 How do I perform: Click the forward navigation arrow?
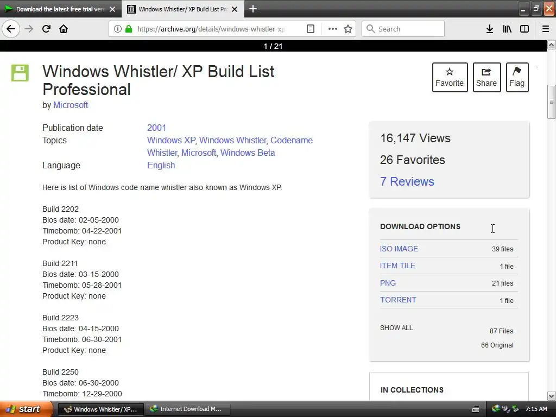(29, 29)
